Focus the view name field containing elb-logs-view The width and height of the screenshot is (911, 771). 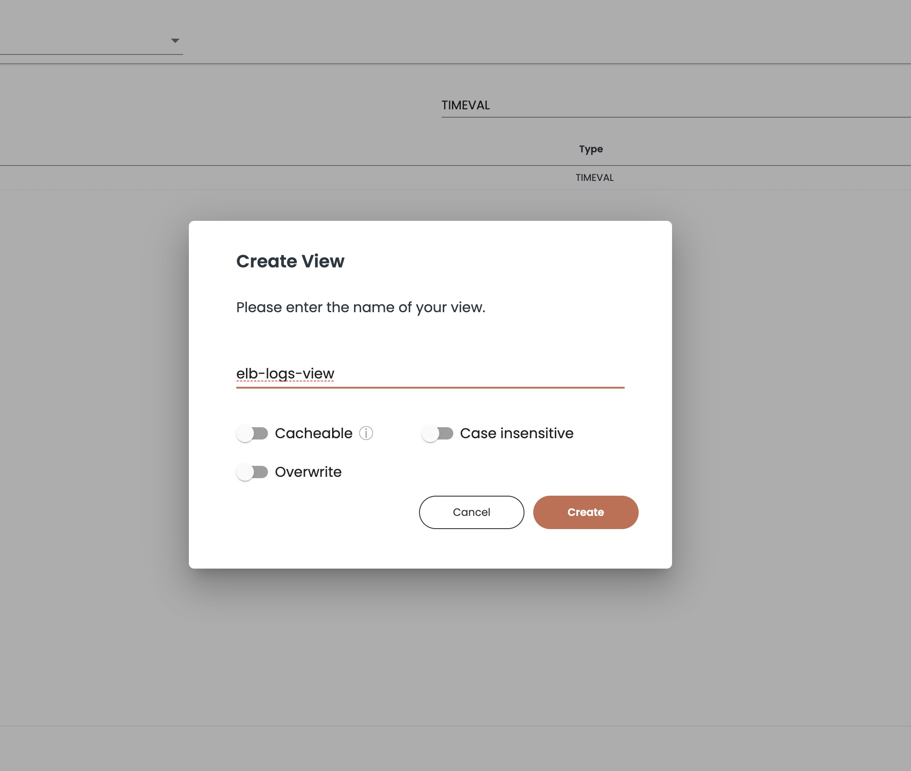(x=430, y=374)
